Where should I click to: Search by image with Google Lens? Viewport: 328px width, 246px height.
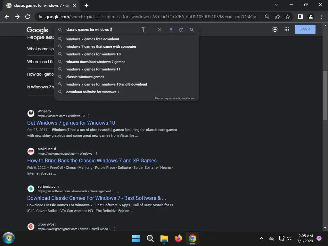181,30
